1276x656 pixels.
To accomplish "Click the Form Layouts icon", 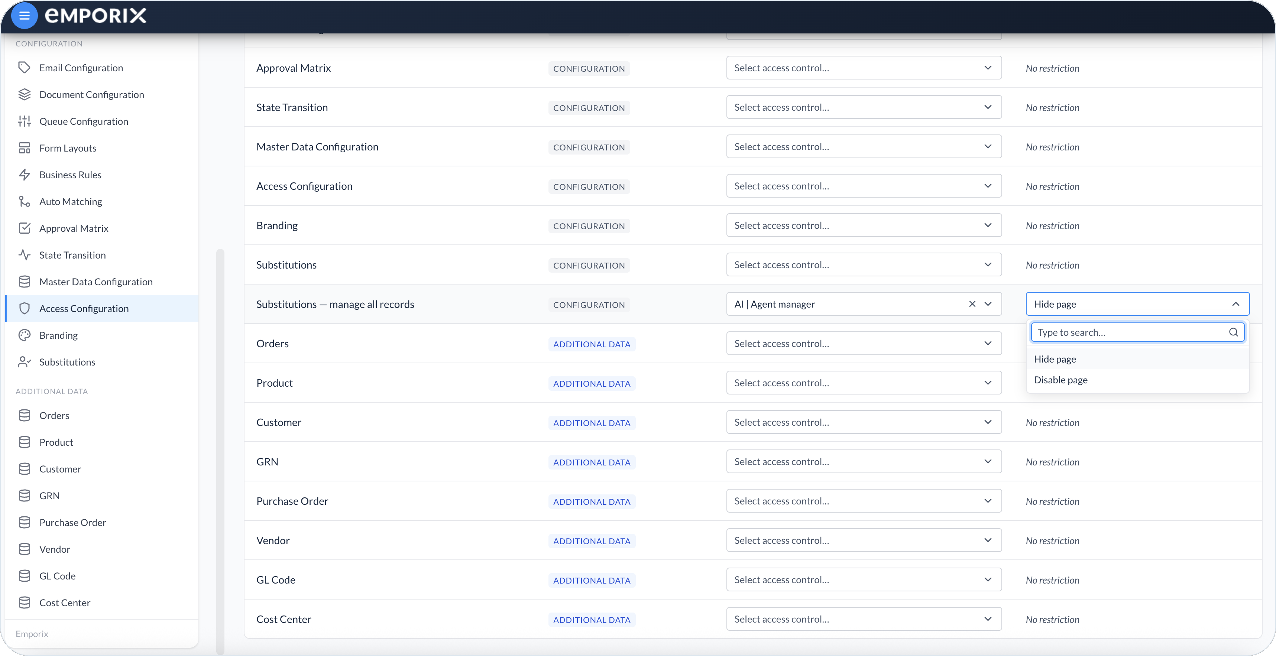I will 24,147.
